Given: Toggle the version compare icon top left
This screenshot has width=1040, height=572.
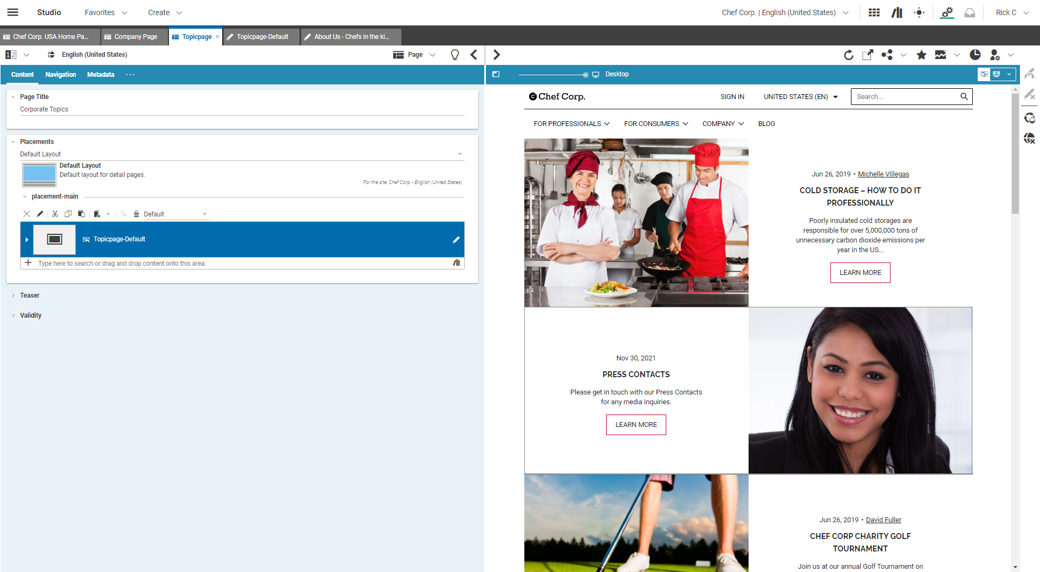Looking at the screenshot, I should pos(11,55).
